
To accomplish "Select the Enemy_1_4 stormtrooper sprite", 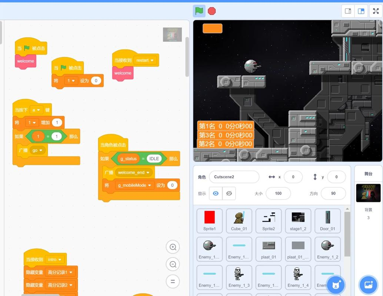I will [x=298, y=277].
